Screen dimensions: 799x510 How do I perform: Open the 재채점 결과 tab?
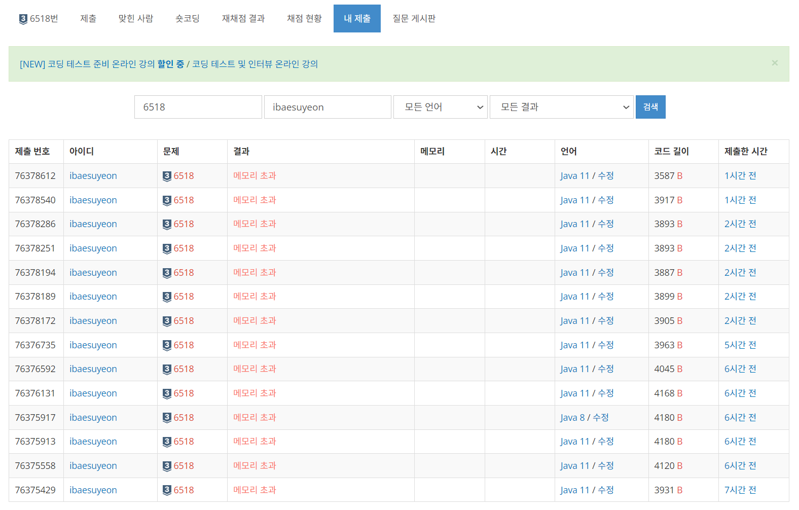(243, 19)
